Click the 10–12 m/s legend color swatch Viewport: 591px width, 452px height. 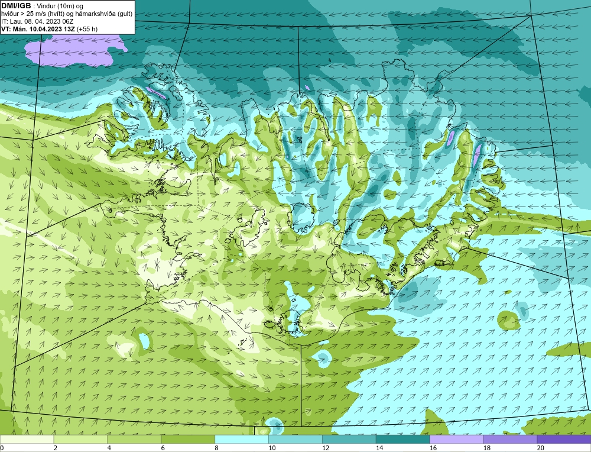point(295,439)
